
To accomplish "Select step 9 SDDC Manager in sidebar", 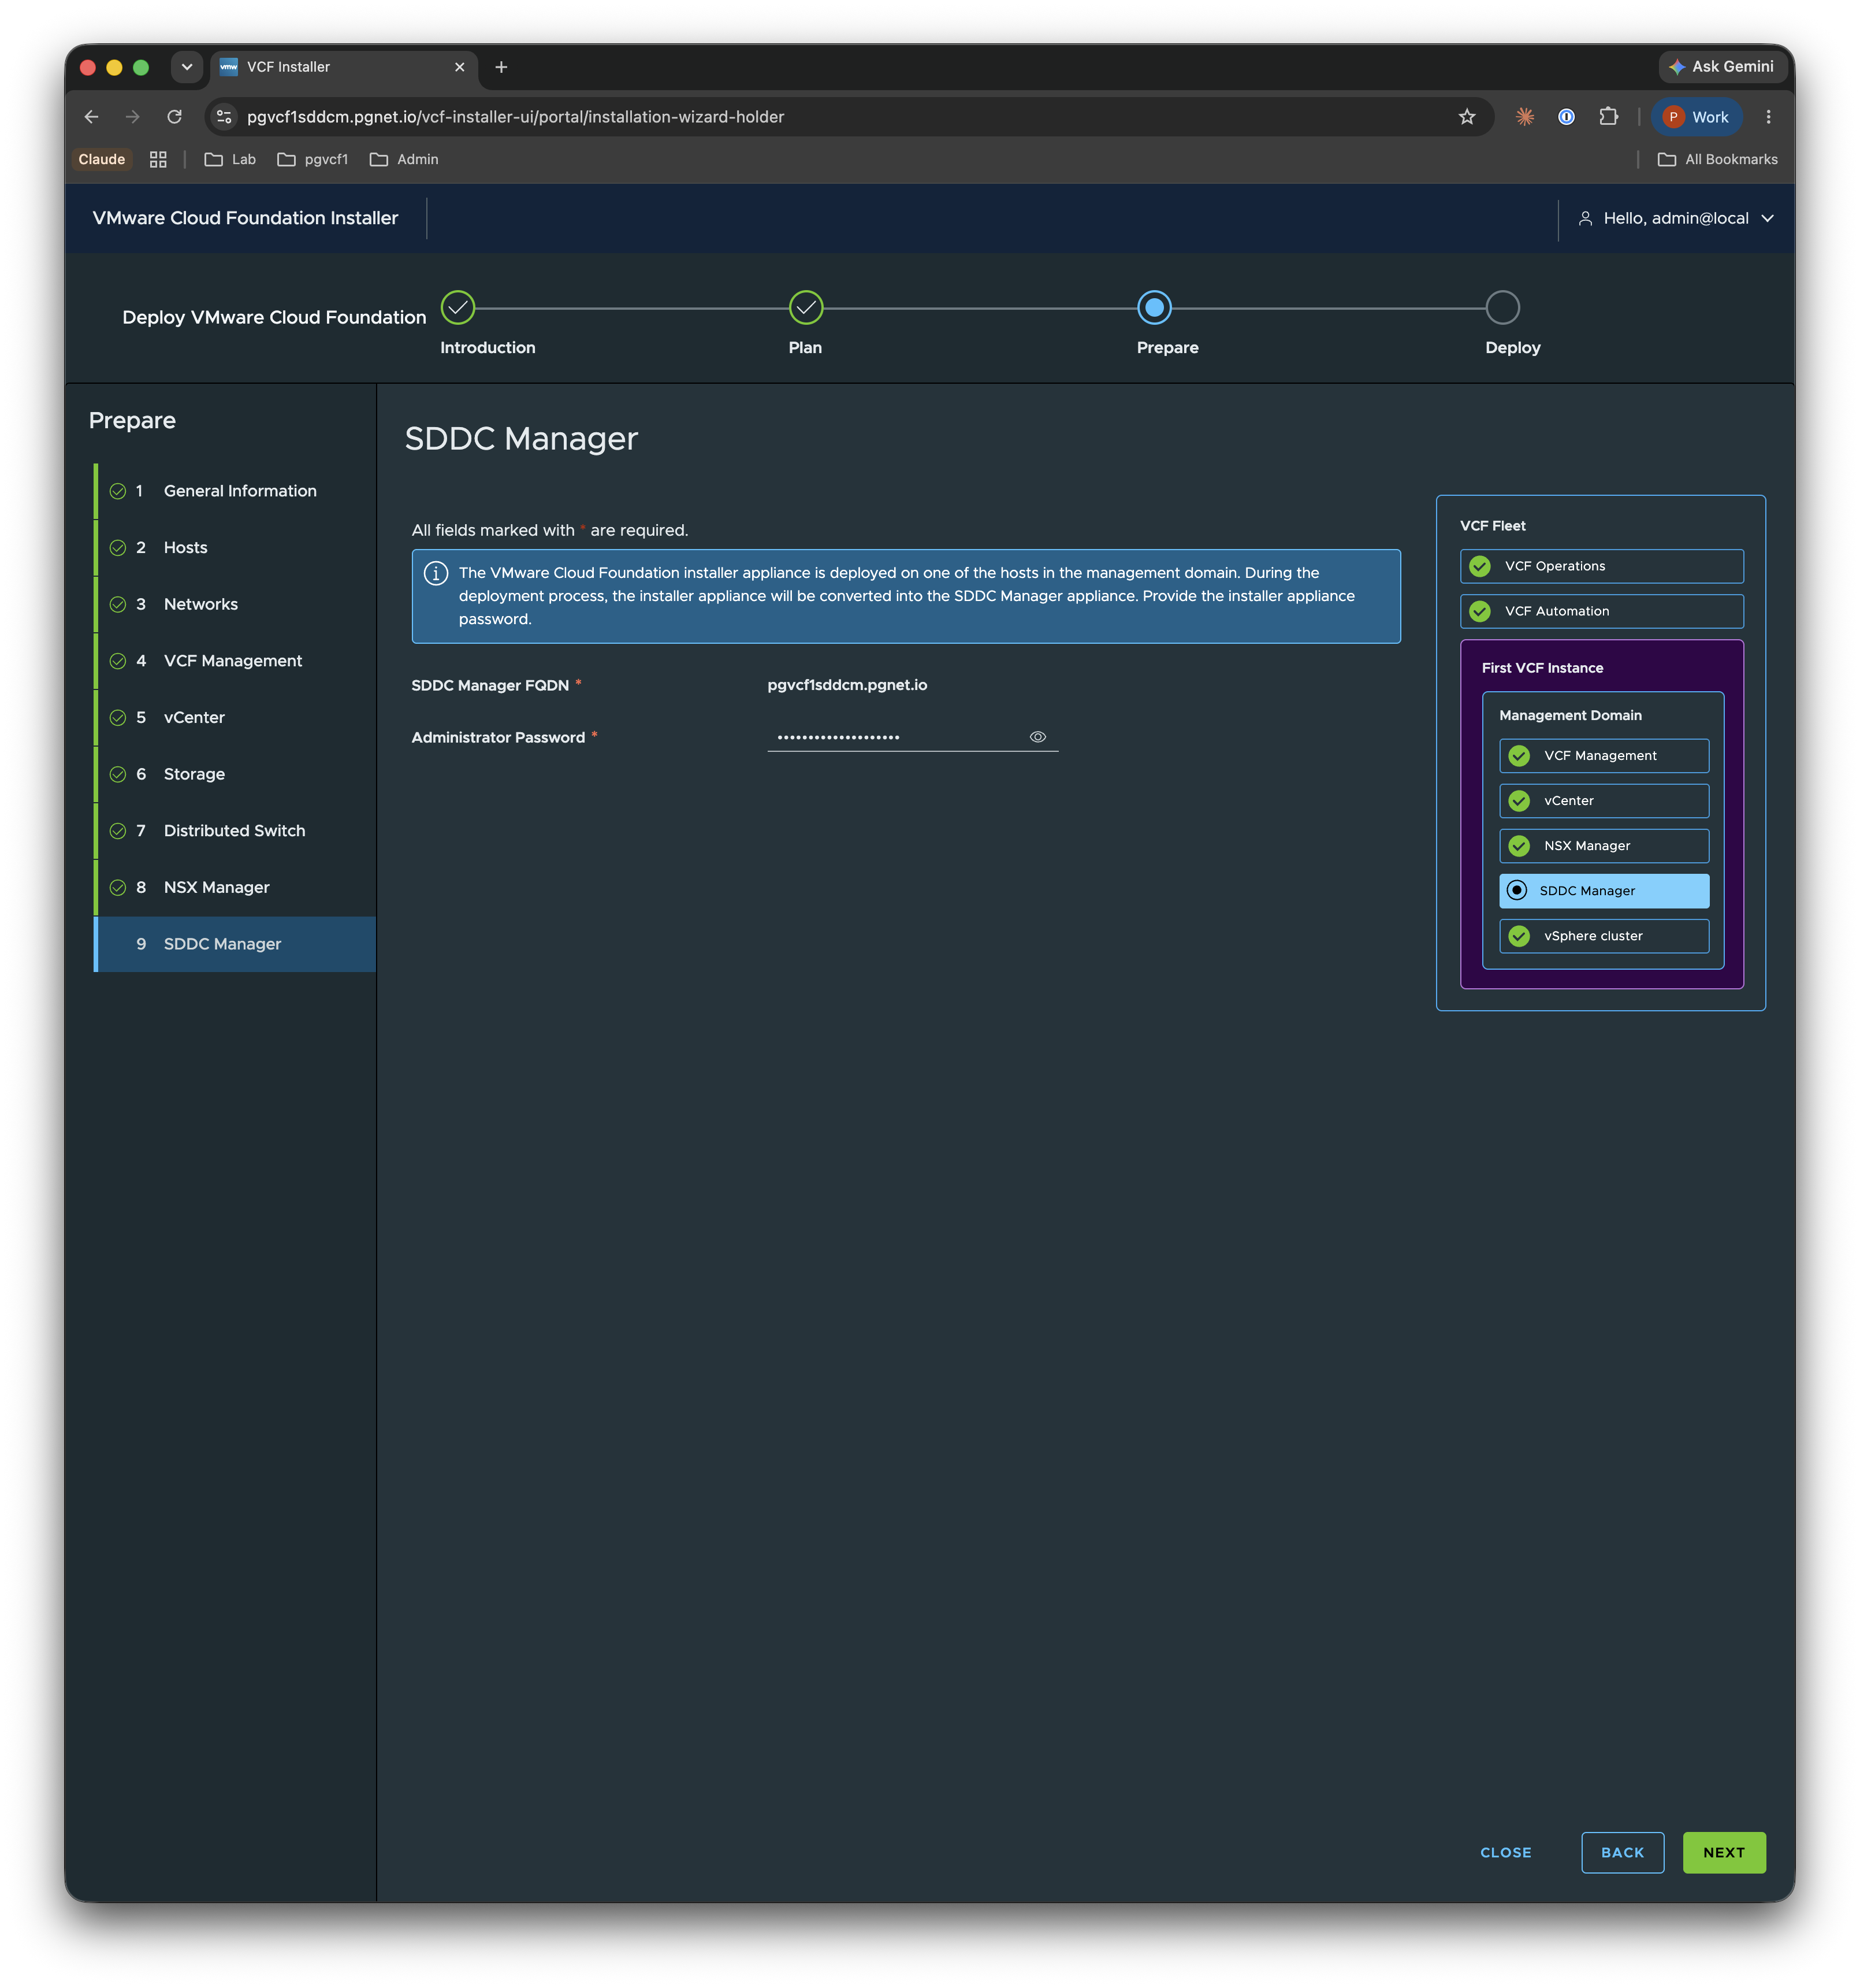I will point(235,944).
